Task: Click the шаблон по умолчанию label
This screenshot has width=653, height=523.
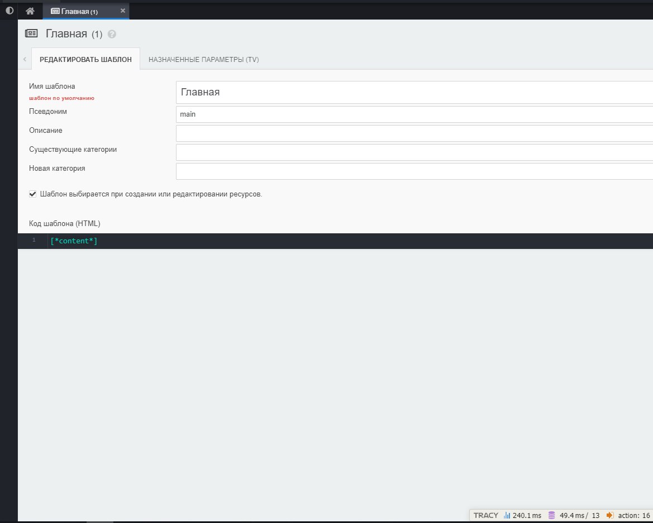Action: click(61, 98)
